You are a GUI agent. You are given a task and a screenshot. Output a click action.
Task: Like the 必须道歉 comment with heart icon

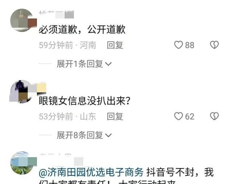pos(178,45)
